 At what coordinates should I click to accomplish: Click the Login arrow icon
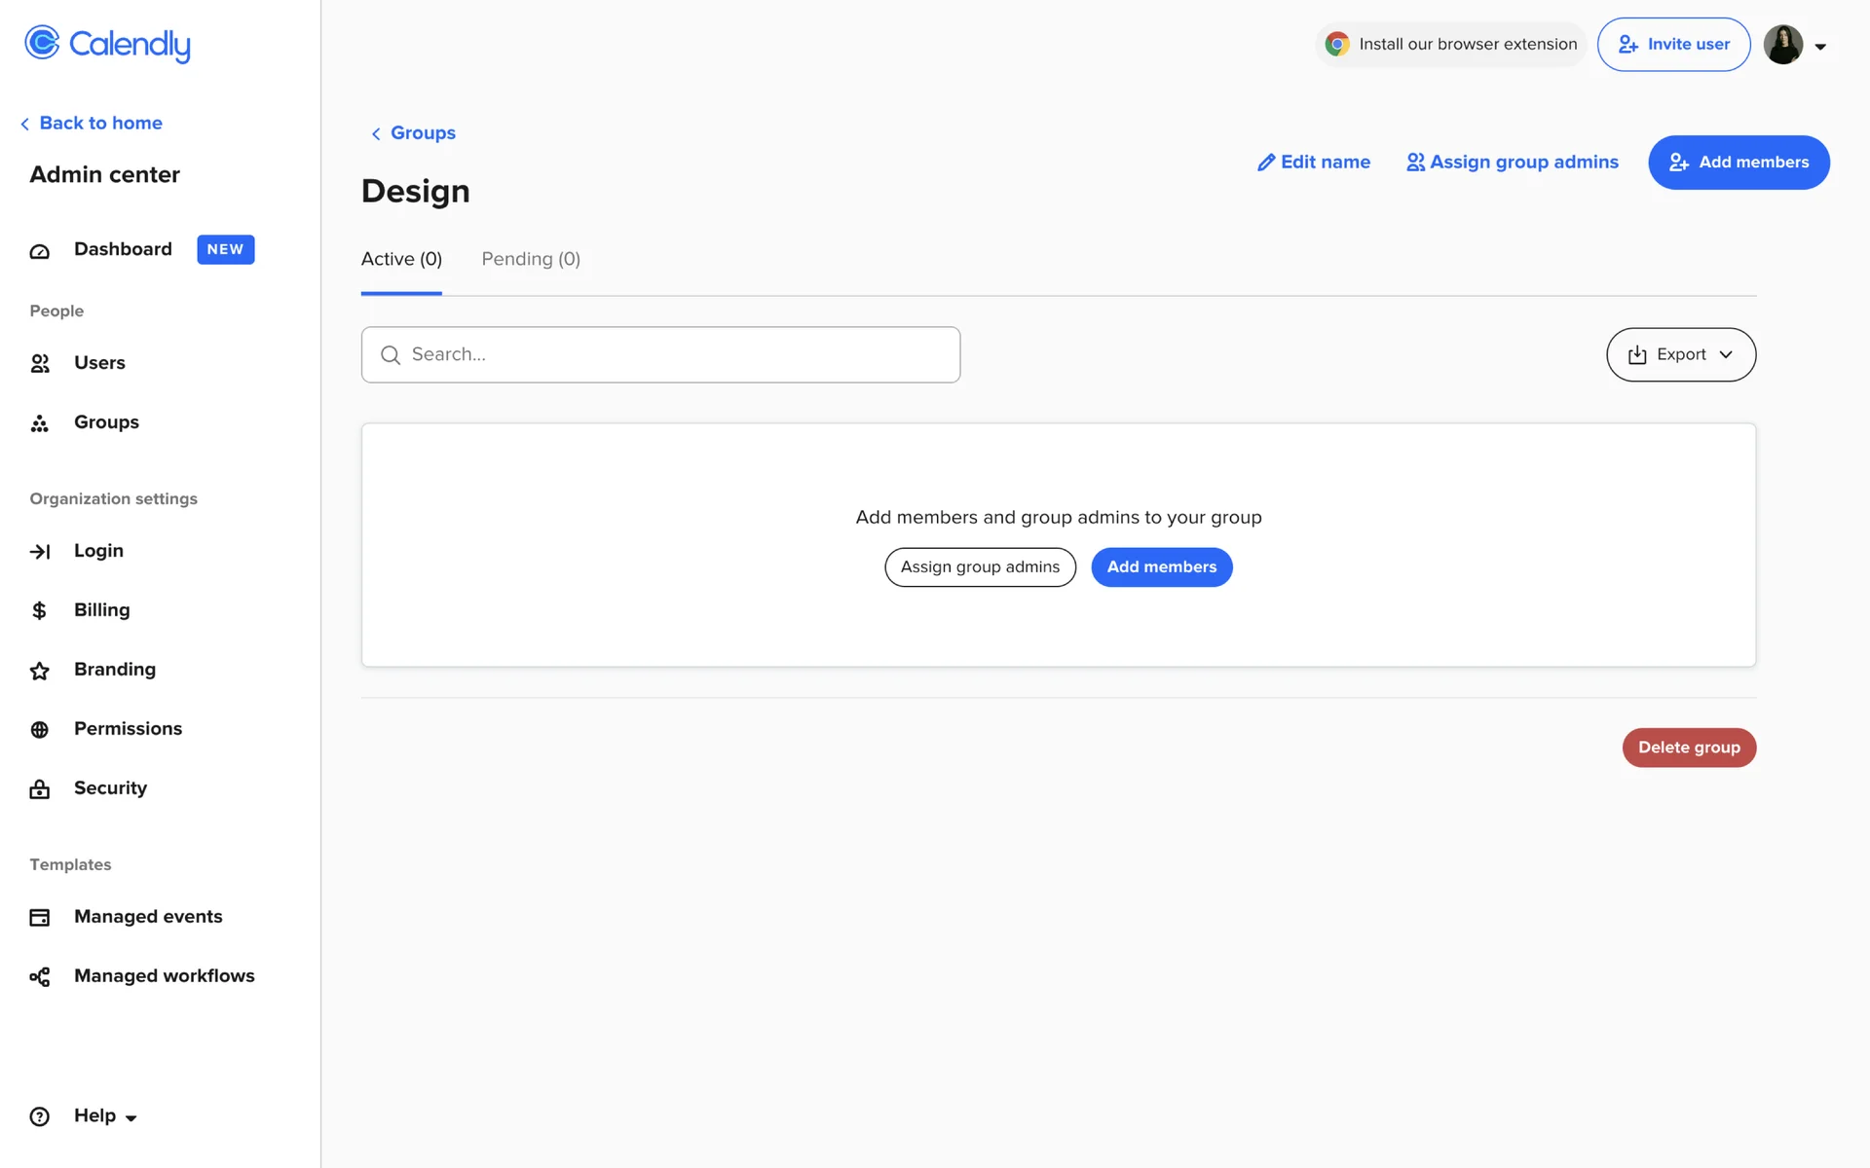click(x=40, y=552)
